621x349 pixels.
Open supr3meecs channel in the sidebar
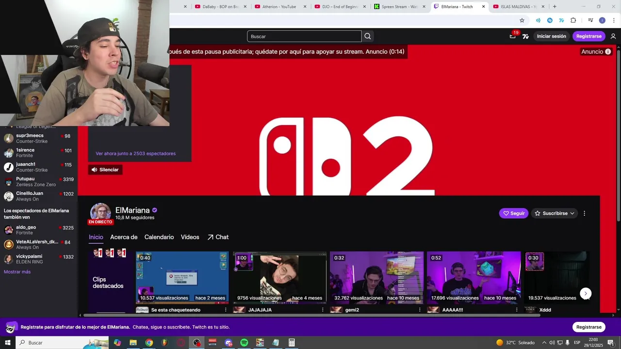click(39, 138)
